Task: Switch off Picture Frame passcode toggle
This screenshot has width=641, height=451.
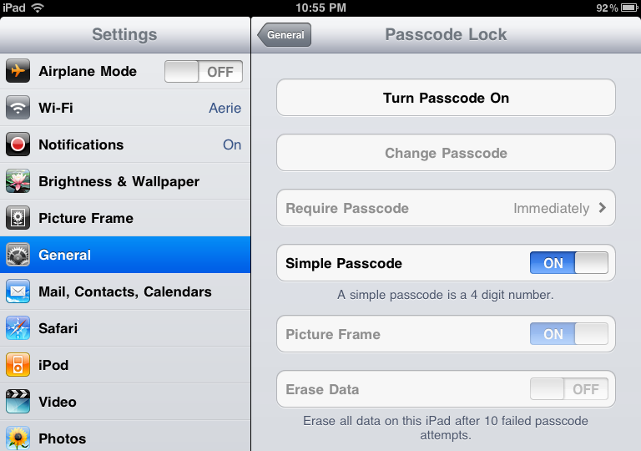Action: coord(568,334)
